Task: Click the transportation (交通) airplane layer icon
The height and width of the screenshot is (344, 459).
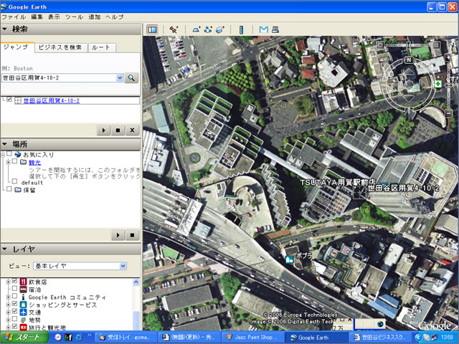Action: [23, 312]
